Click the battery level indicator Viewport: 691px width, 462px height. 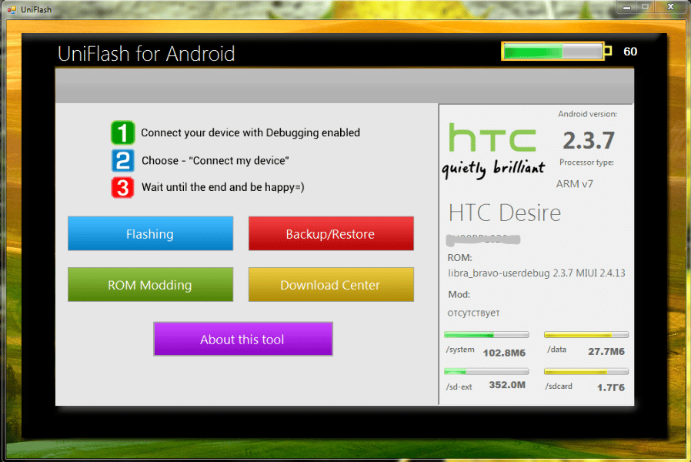(552, 52)
